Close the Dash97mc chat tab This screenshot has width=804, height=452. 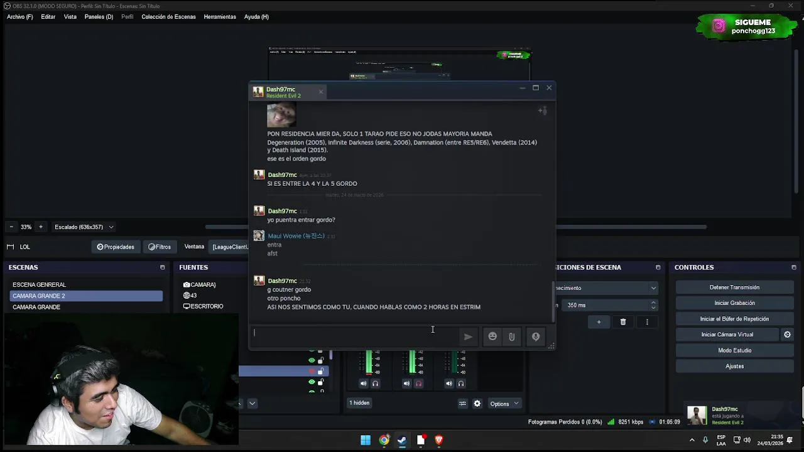pyautogui.click(x=320, y=92)
